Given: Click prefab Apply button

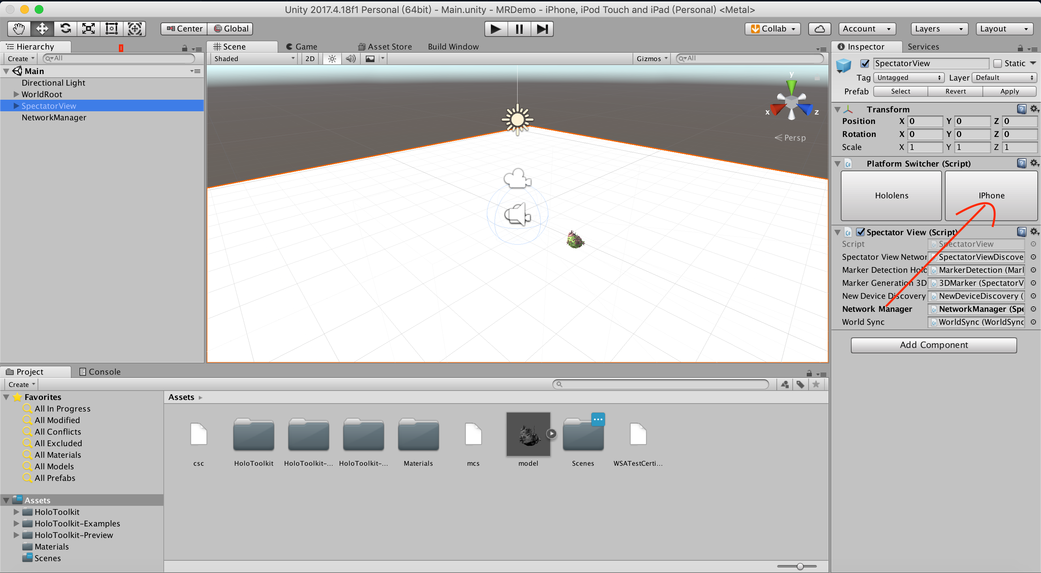Looking at the screenshot, I should click(1010, 91).
